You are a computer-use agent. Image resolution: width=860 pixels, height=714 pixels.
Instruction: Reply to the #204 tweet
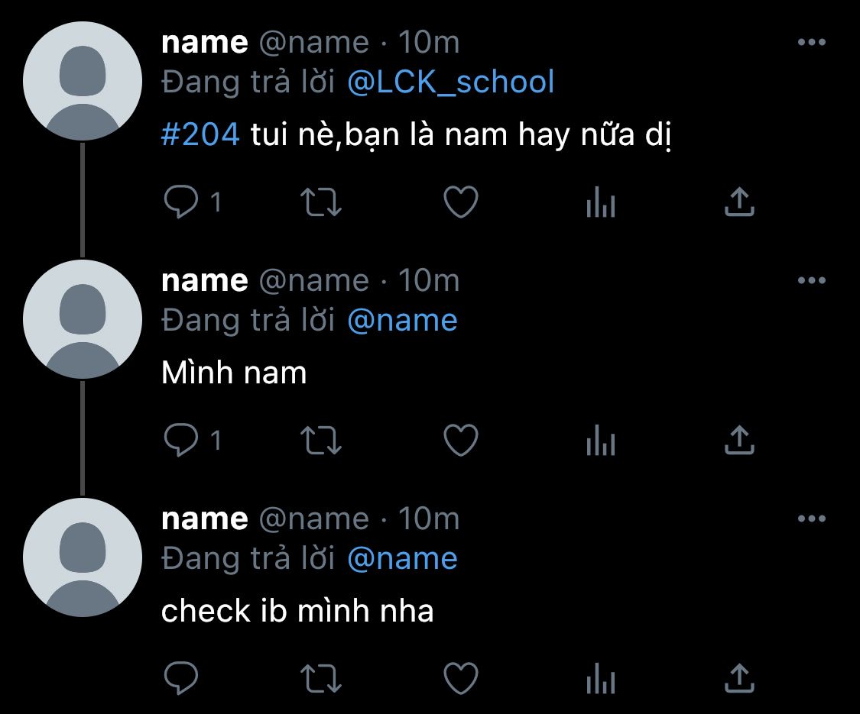pos(181,202)
